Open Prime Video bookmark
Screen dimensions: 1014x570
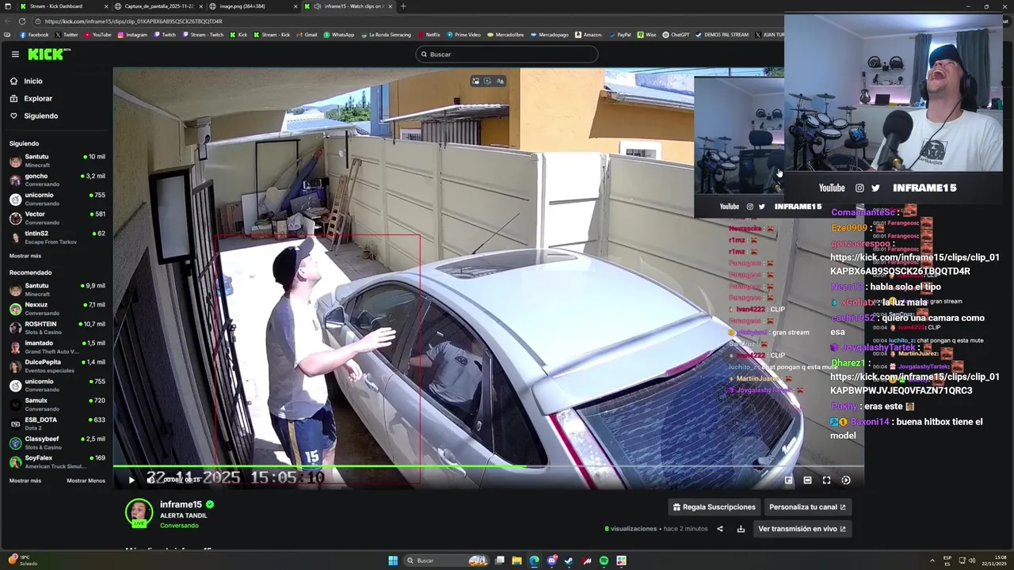tap(463, 35)
